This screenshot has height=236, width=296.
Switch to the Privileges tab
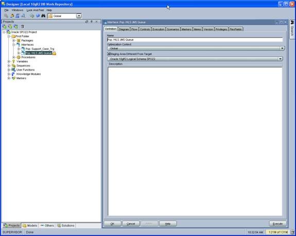(221, 29)
